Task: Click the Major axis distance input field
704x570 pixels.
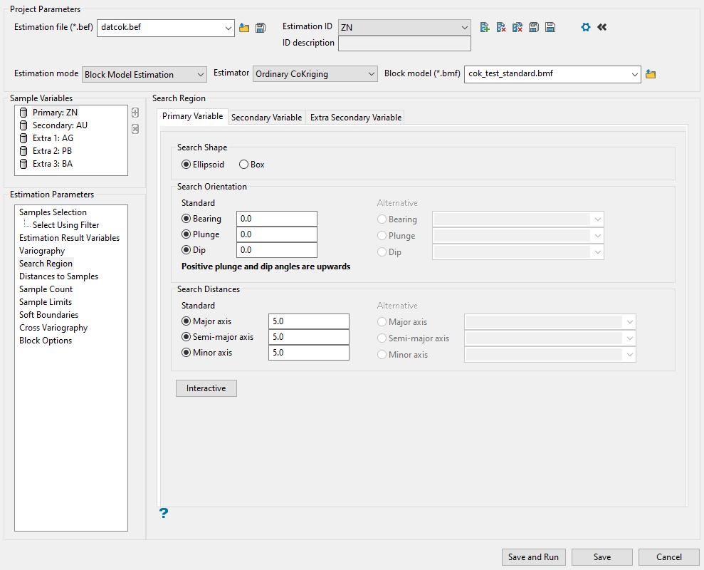Action: pos(308,322)
